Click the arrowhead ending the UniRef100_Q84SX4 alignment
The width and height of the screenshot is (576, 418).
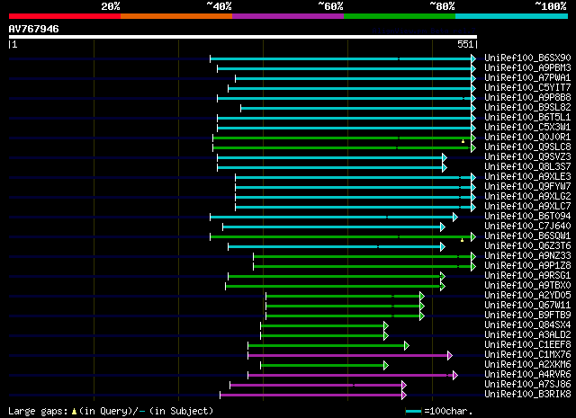click(386, 325)
